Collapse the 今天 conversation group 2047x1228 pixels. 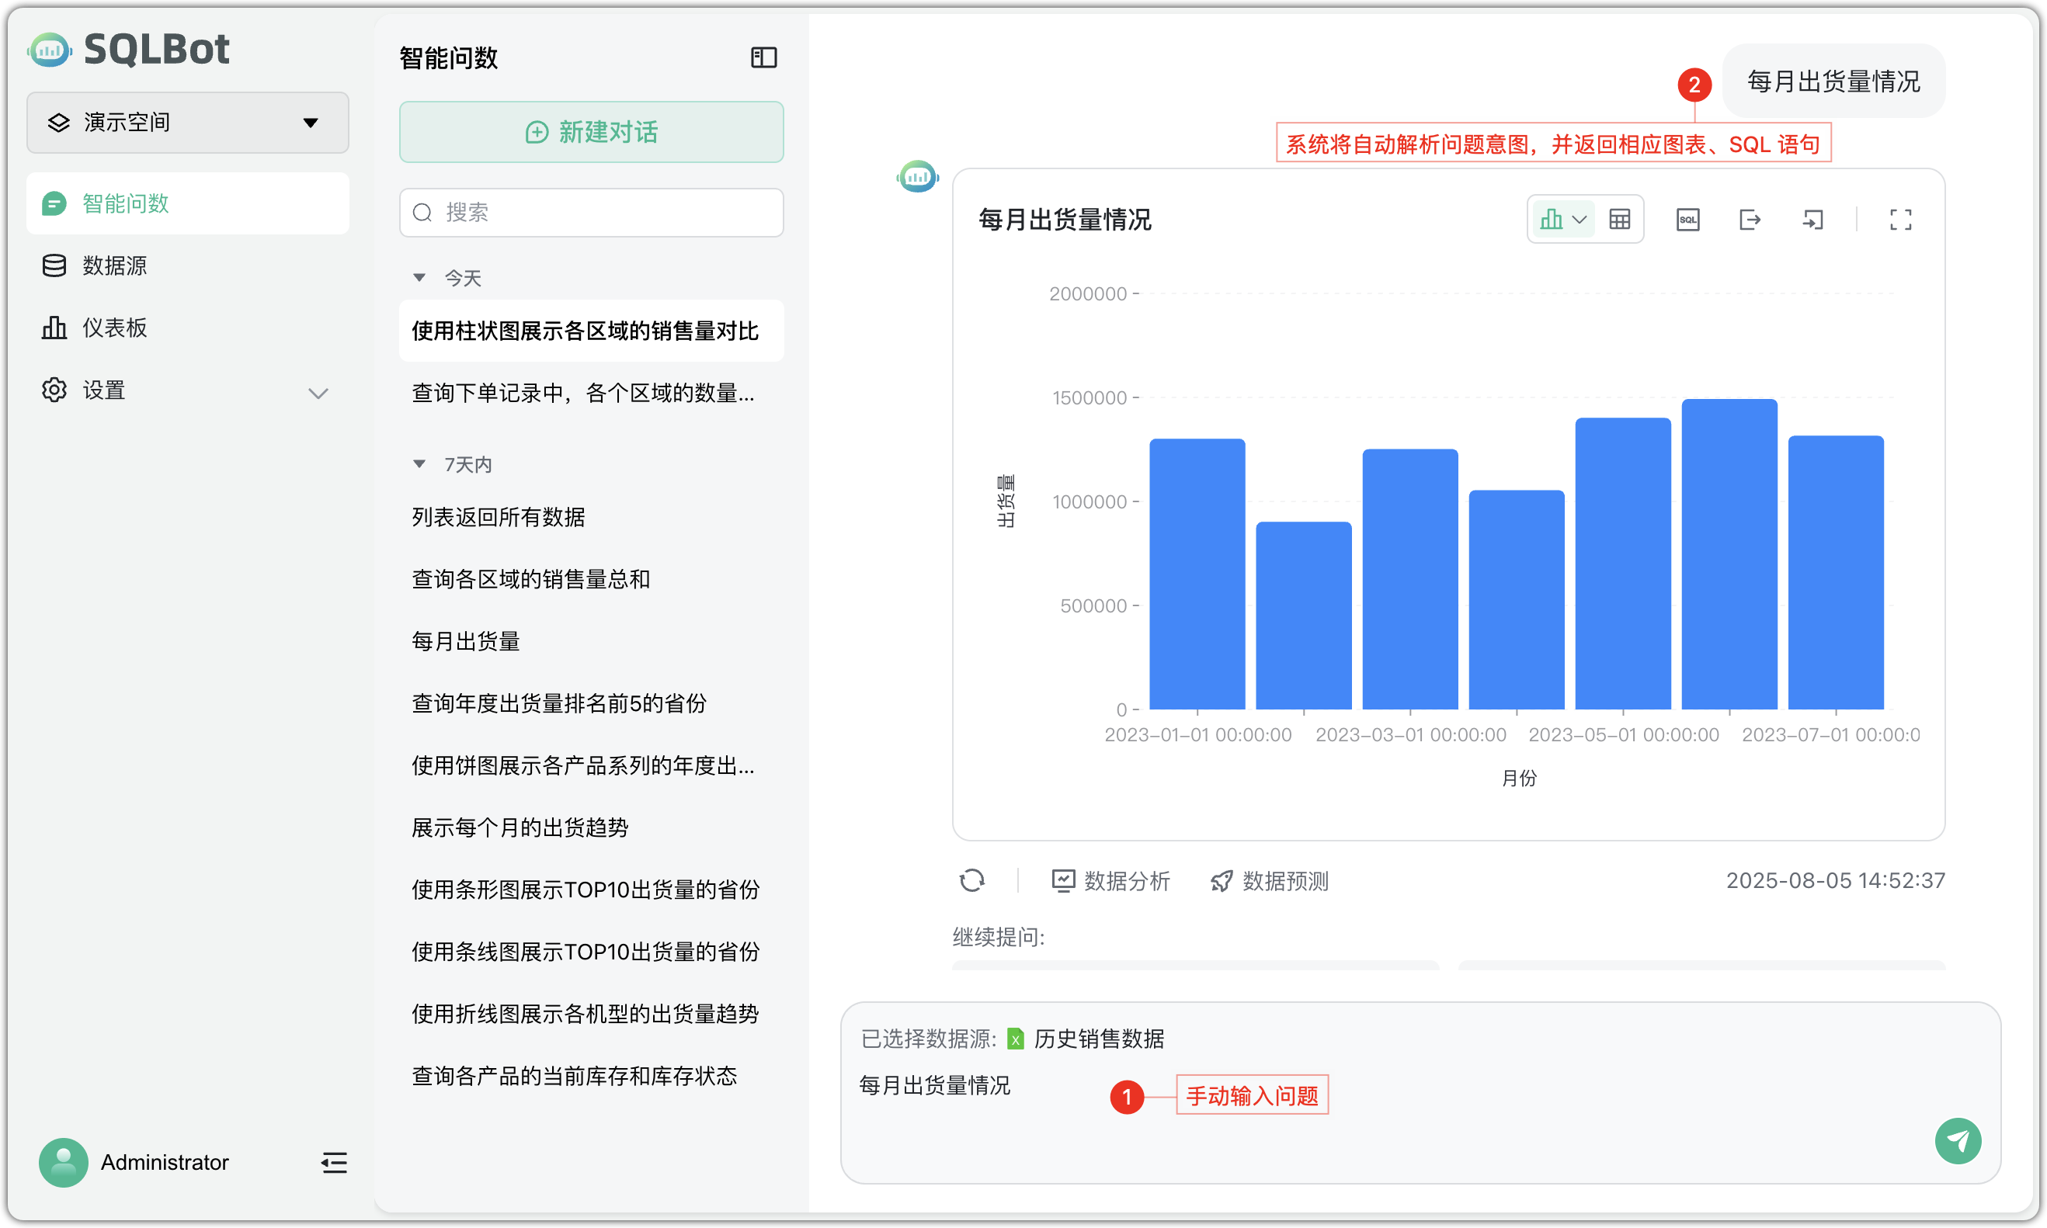click(x=419, y=277)
